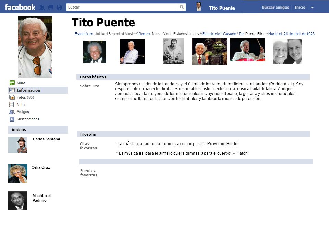The image size is (329, 246).
Task: Open Machito el Padrino's photo
Action: pyautogui.click(x=18, y=201)
